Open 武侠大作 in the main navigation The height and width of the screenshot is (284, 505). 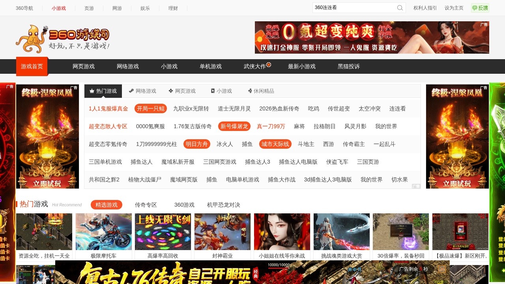(255, 67)
